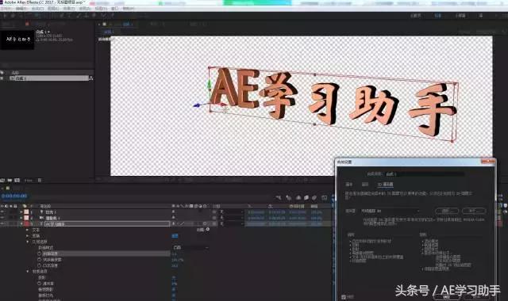508x301 pixels.
Task: Click AE学习助手 thumbnail in Project panel
Action: pos(17,40)
